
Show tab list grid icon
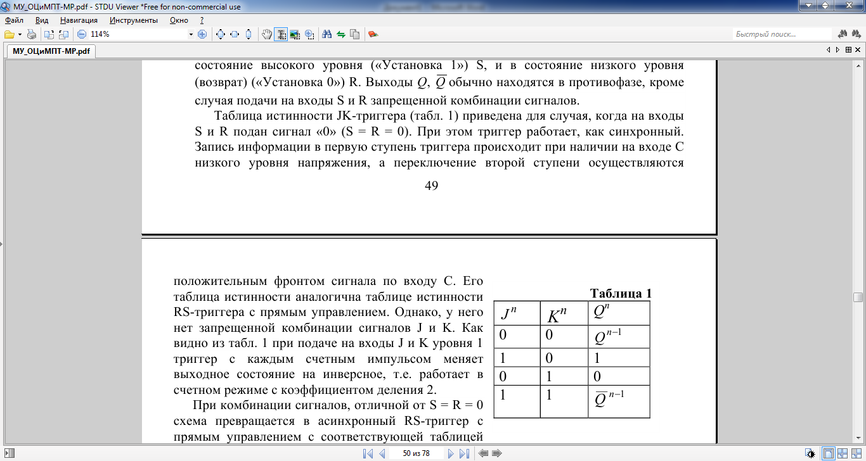coord(848,50)
